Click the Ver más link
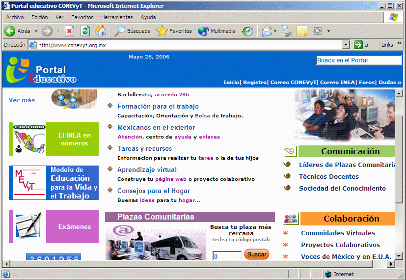 click(22, 100)
